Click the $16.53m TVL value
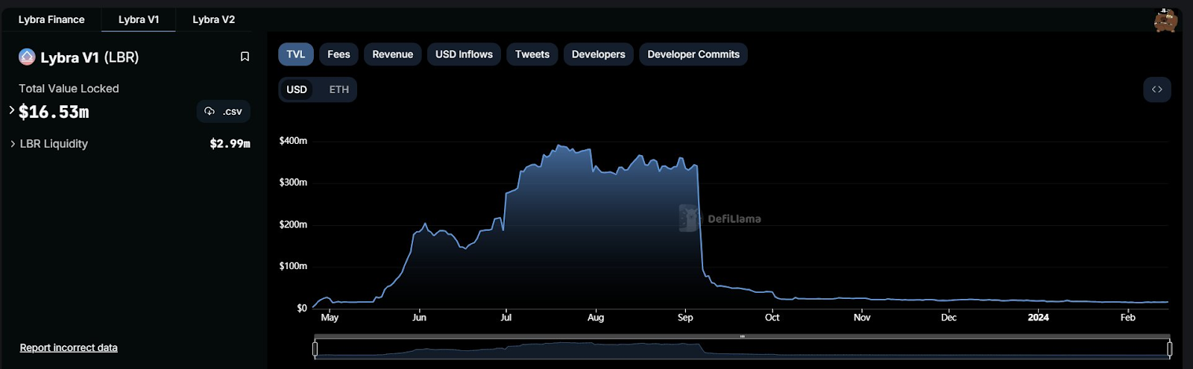The height and width of the screenshot is (369, 1193). 54,112
